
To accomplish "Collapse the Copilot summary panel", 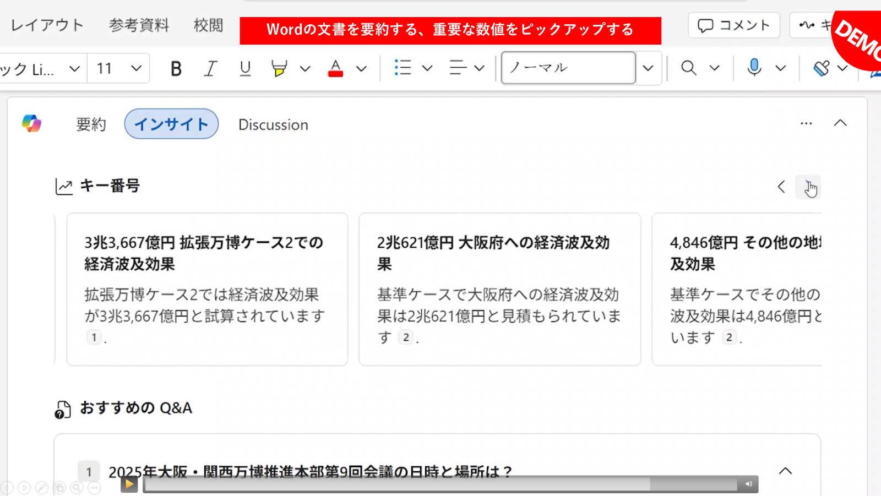I will coord(840,123).
